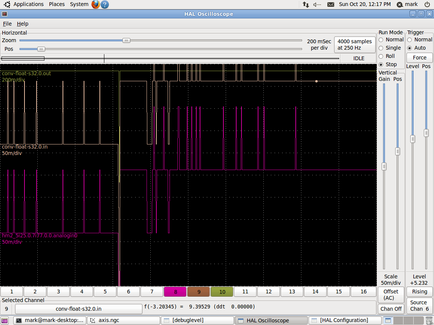Click the orange cursor dot on the waveform

point(316,81)
